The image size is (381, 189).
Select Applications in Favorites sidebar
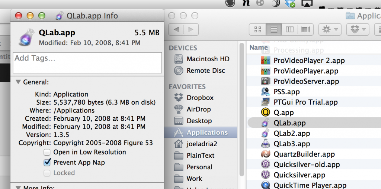click(x=201, y=133)
